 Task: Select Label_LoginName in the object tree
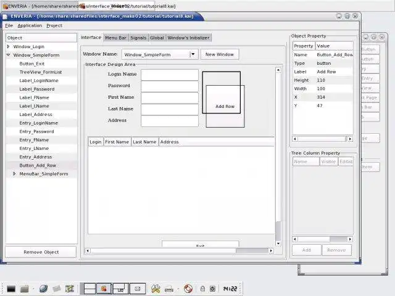pyautogui.click(x=39, y=81)
